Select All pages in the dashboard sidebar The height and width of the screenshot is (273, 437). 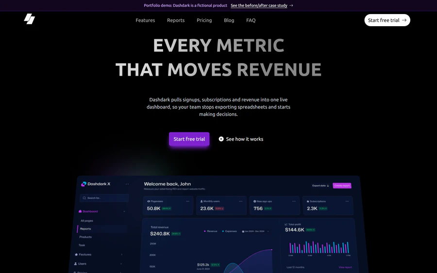(87, 221)
